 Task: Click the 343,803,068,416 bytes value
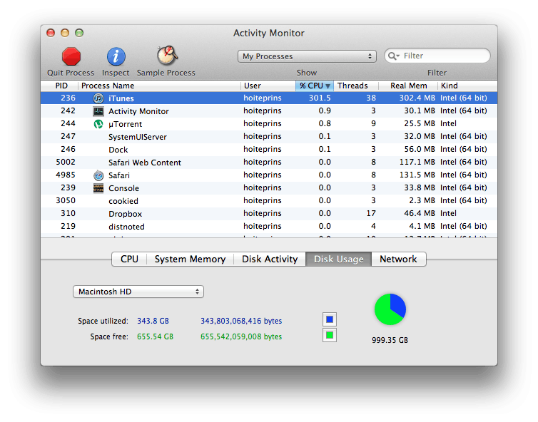coord(241,321)
